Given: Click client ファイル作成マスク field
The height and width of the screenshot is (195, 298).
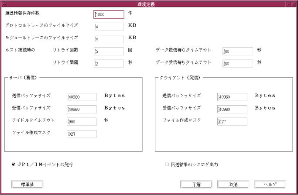Looking at the screenshot, I should 232,122.
